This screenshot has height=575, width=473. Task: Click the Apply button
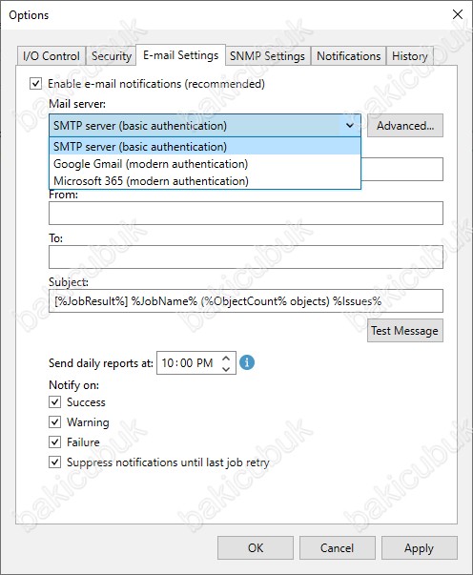tap(419, 548)
